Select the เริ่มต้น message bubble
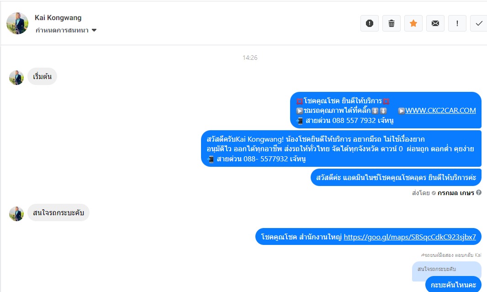The image size is (487, 292). pos(42,76)
